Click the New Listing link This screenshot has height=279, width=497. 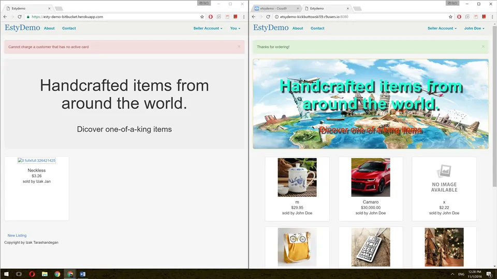coord(17,236)
